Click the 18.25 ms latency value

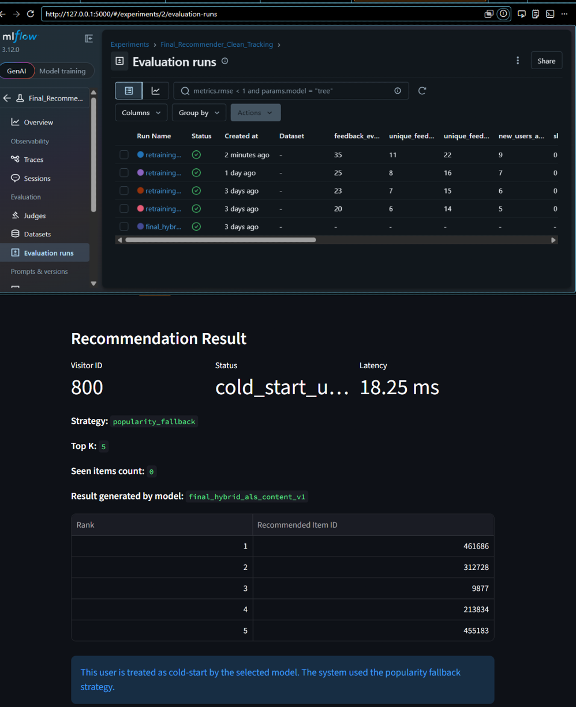399,387
